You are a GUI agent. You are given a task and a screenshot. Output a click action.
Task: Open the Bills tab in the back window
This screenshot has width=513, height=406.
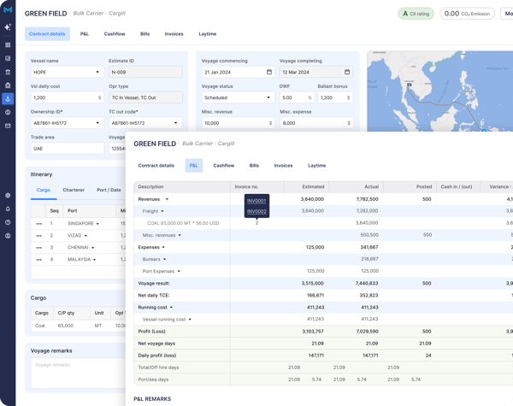pos(145,33)
